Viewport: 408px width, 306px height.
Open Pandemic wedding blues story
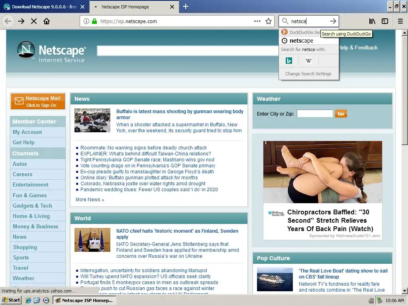pos(149,190)
